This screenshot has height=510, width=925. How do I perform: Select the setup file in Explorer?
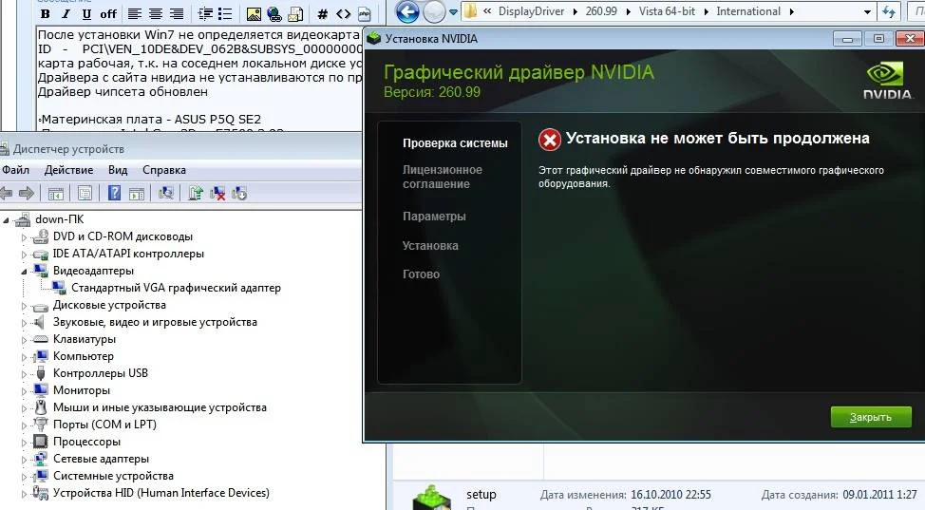[481, 495]
